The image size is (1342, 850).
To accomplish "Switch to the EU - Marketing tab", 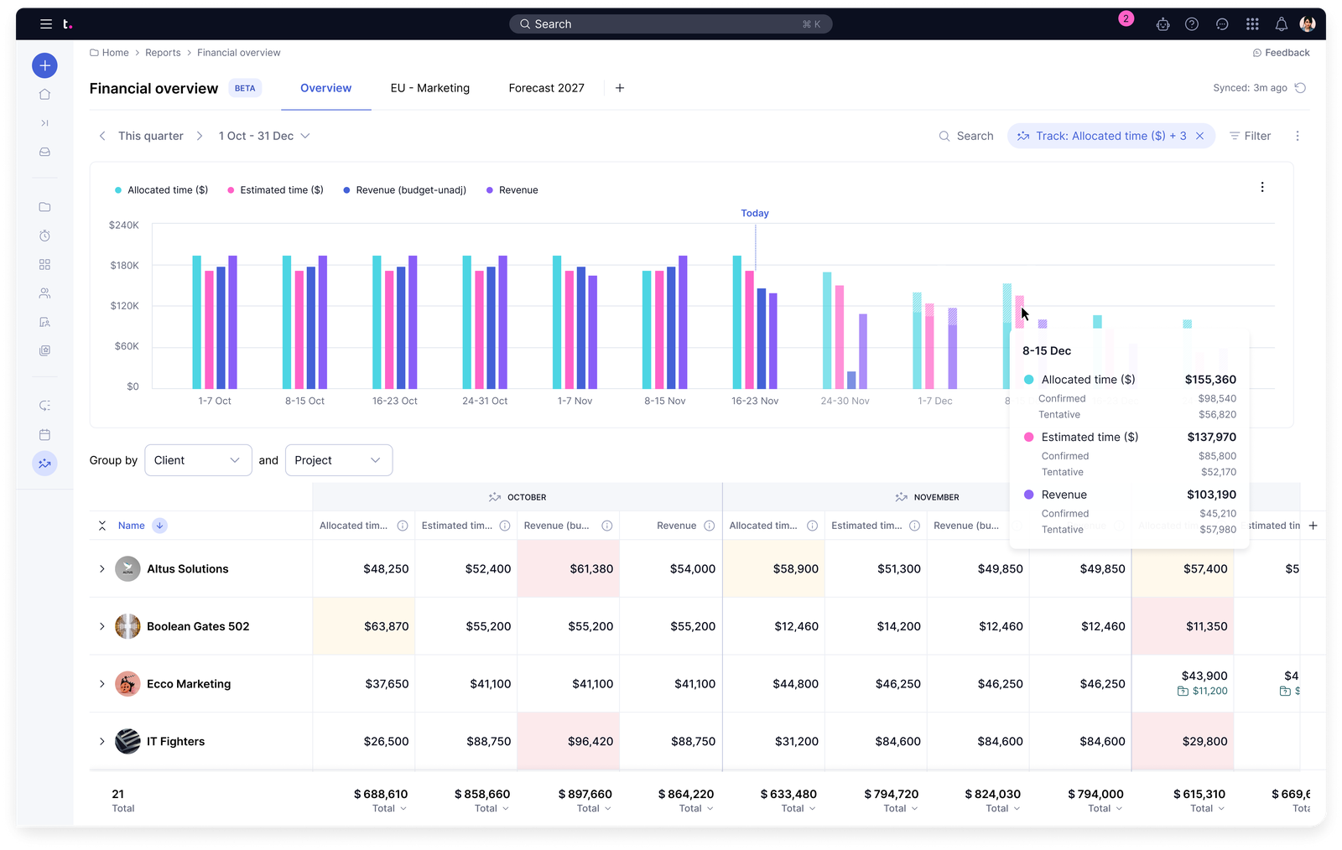I will coord(430,88).
